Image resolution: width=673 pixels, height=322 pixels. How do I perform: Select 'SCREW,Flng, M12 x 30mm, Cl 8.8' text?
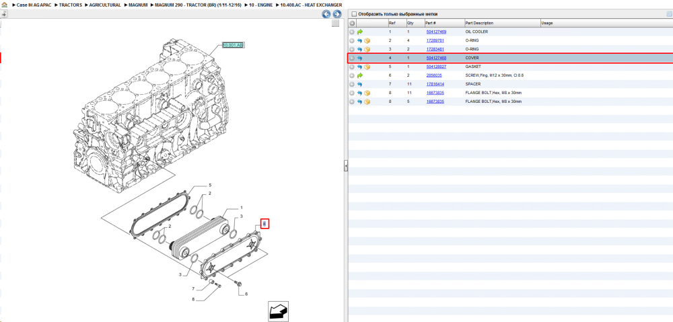pyautogui.click(x=495, y=75)
